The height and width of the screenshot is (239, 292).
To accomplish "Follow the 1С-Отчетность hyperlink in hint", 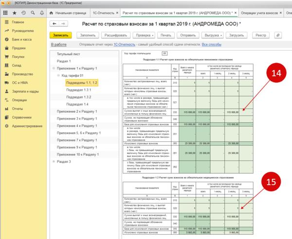I will click(125, 45).
